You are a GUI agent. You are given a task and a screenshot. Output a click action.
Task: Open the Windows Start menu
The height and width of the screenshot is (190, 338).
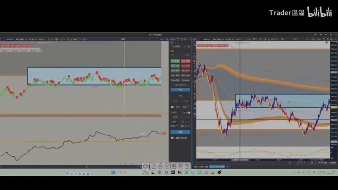coord(113,172)
